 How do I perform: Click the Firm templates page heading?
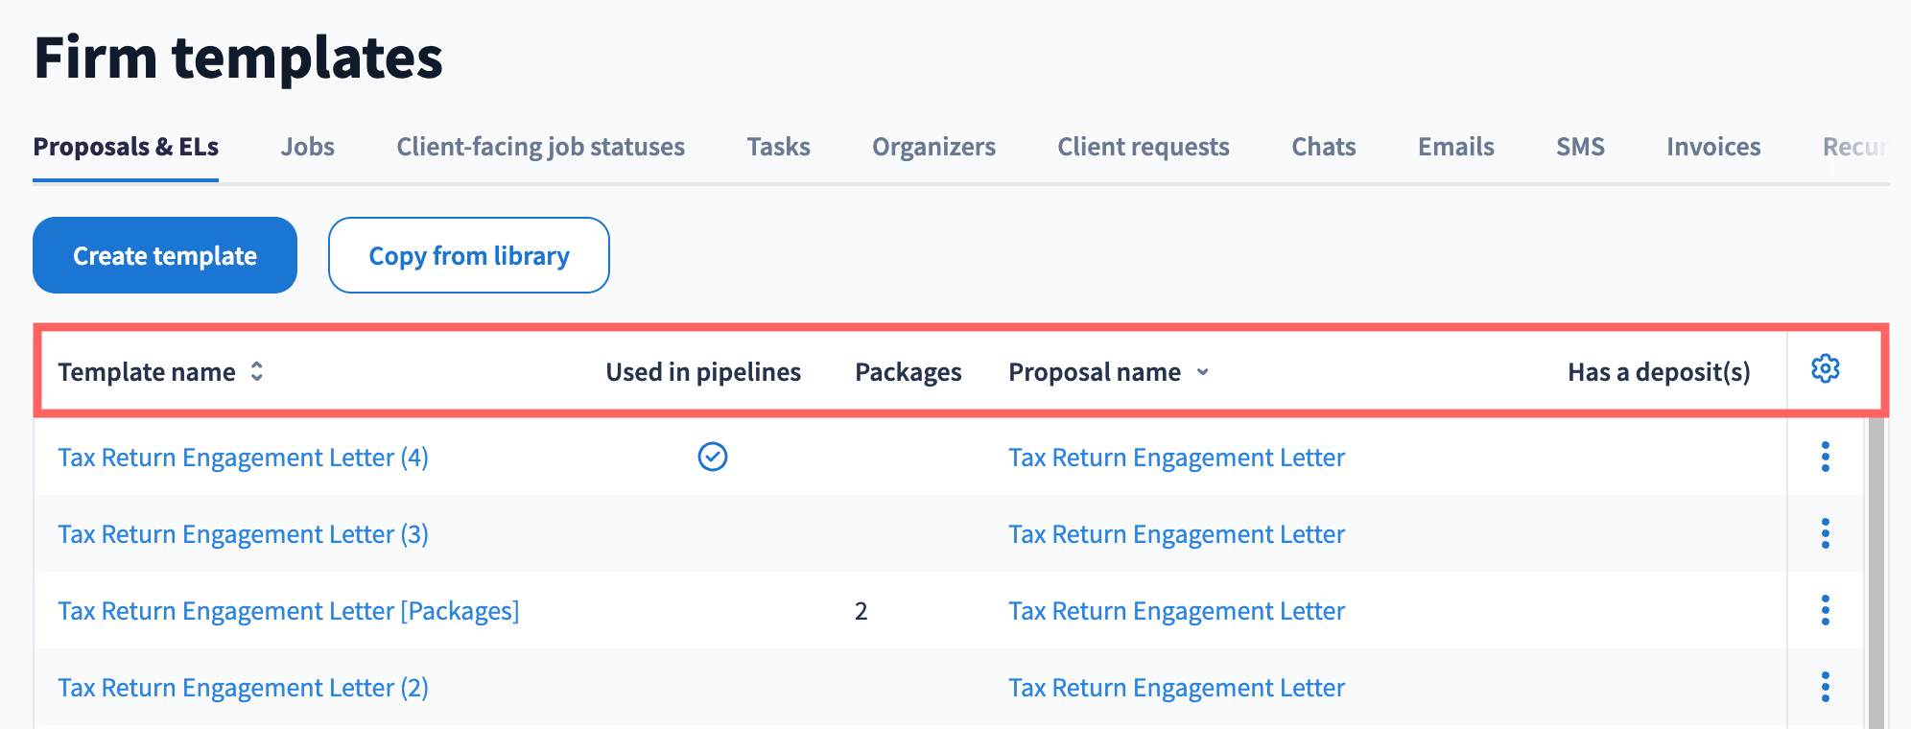coord(238,58)
